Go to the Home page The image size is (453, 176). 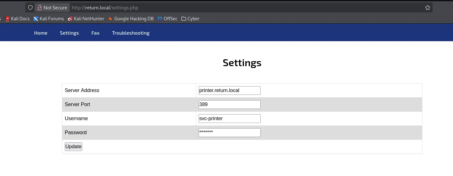pyautogui.click(x=41, y=33)
